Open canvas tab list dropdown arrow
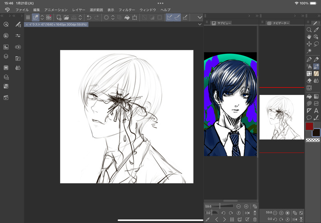Image resolution: width=321 pixels, height=223 pixels. [200, 24]
